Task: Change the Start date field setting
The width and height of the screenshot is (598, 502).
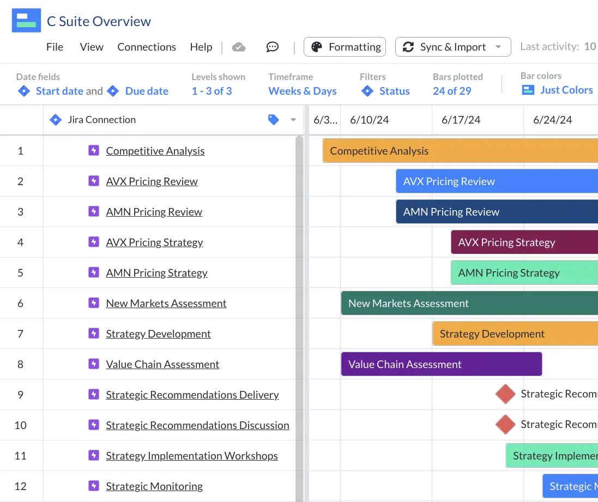Action: coord(59,91)
